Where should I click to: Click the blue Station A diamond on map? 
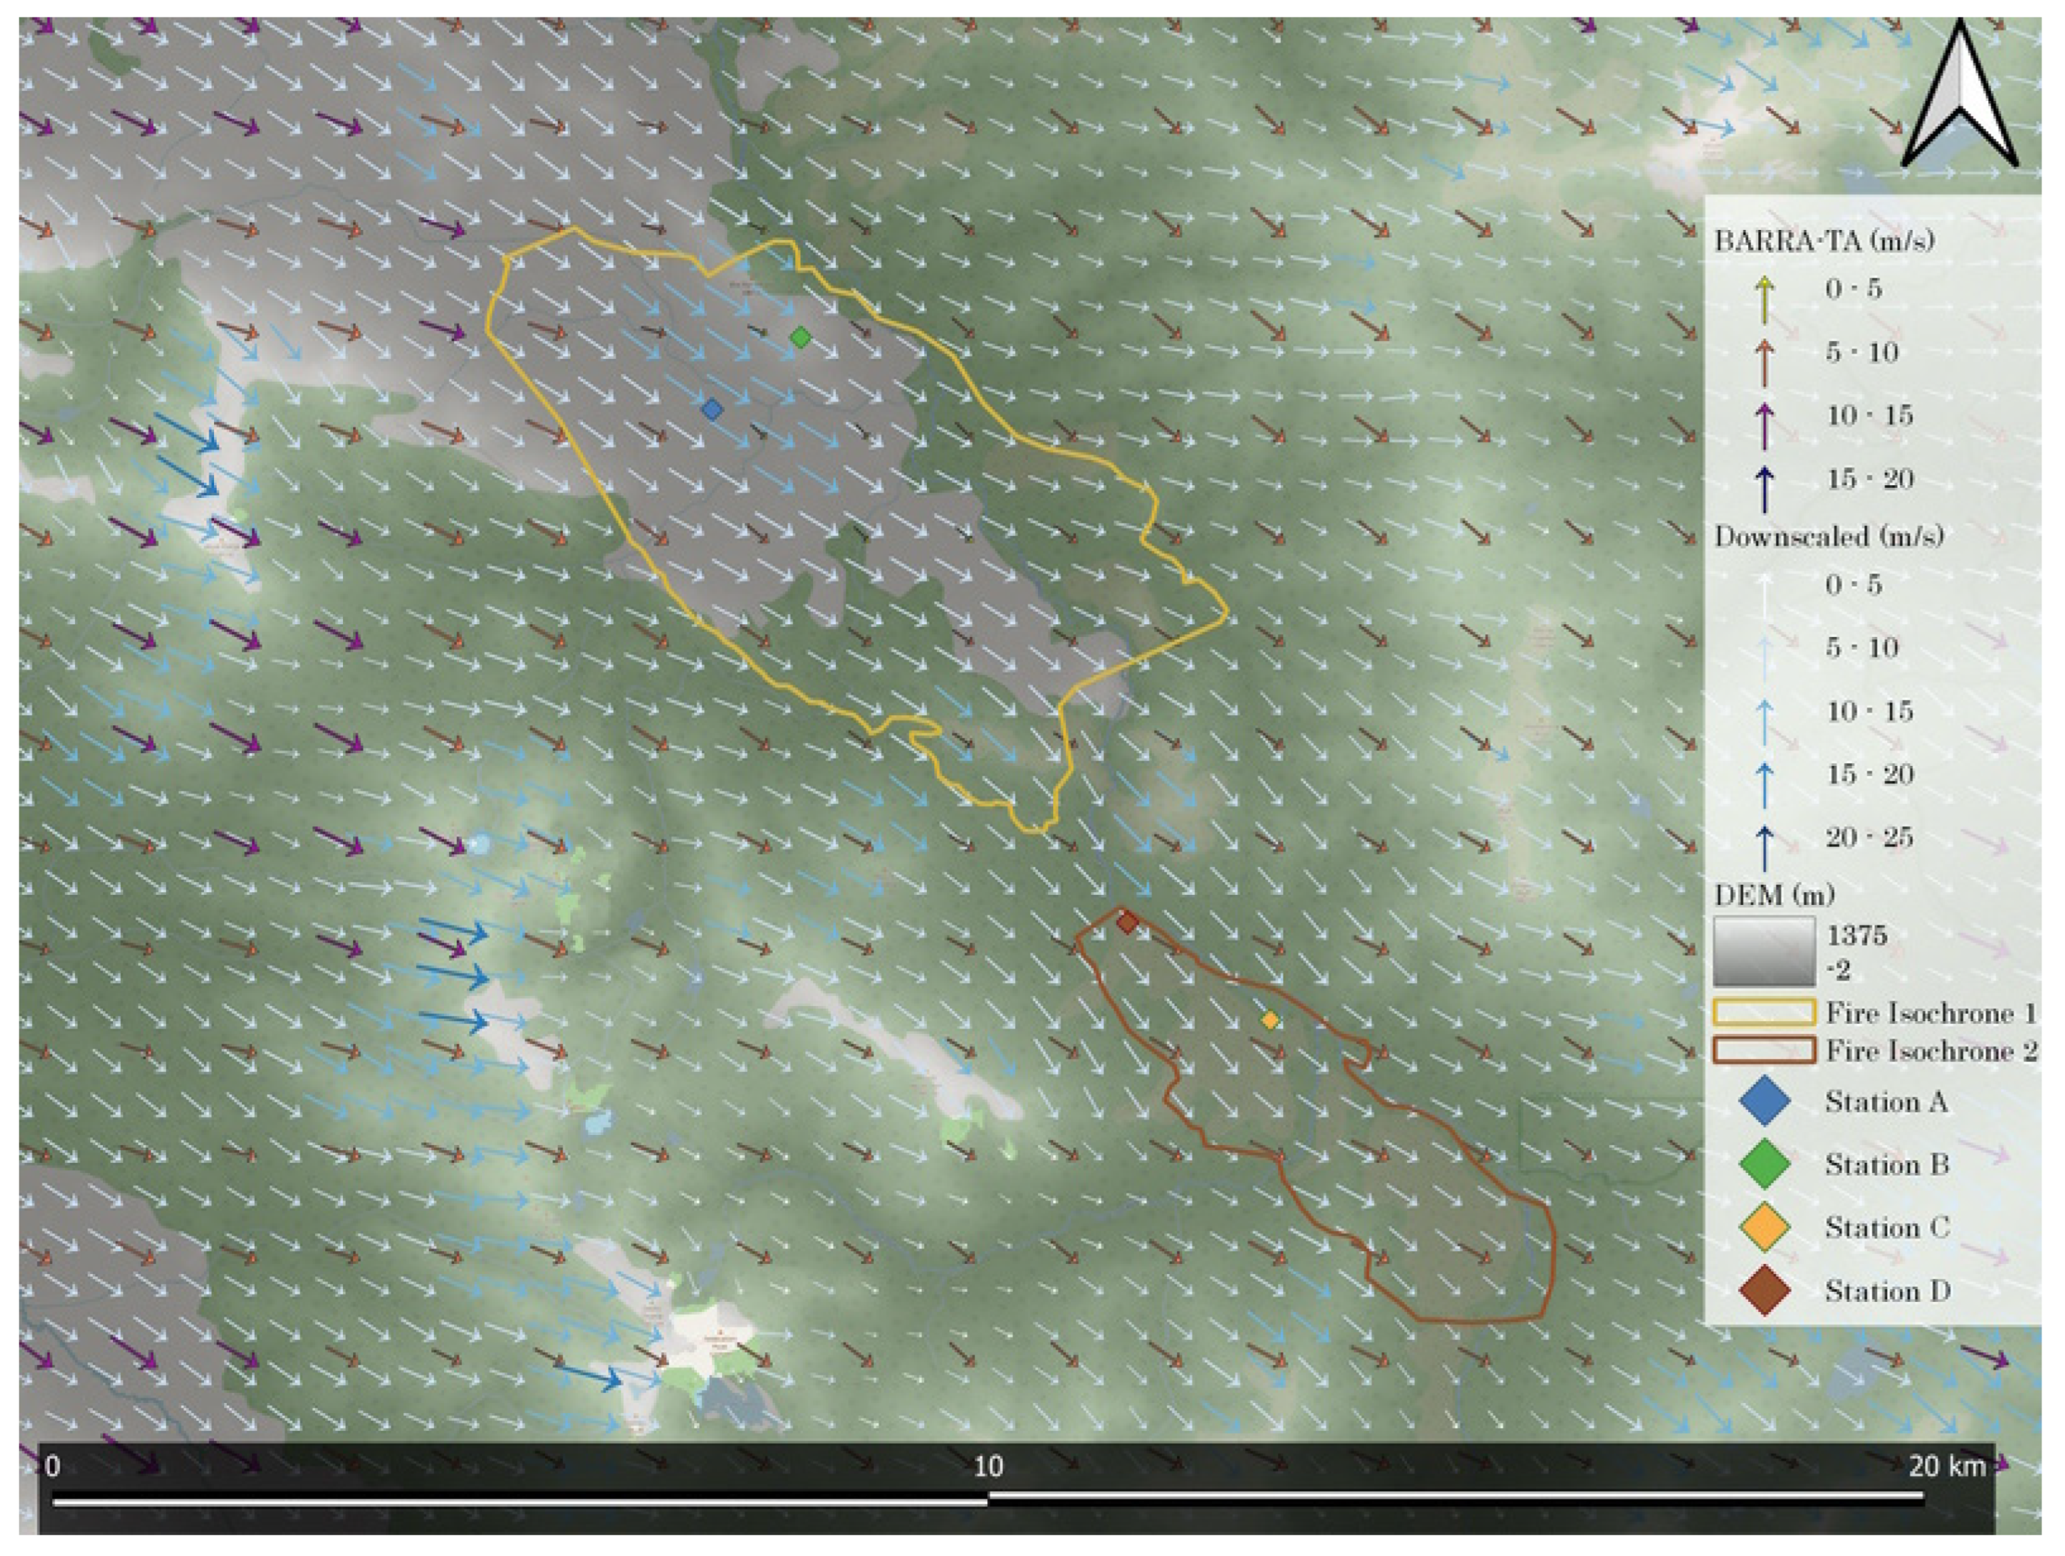[x=712, y=408]
